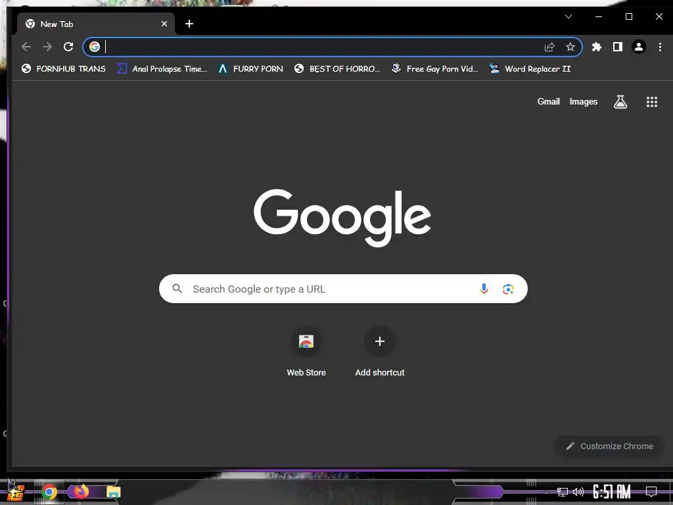This screenshot has width=673, height=505.
Task: Share this page via the share icon
Action: tap(549, 47)
